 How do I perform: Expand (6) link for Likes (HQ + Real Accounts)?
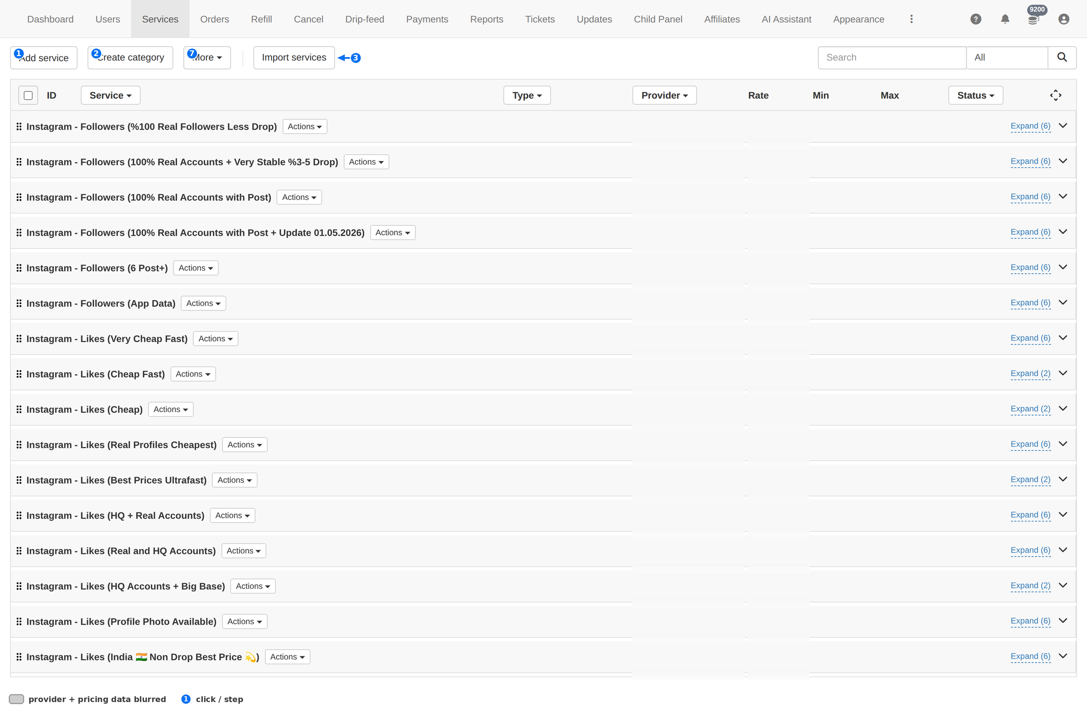(1030, 514)
